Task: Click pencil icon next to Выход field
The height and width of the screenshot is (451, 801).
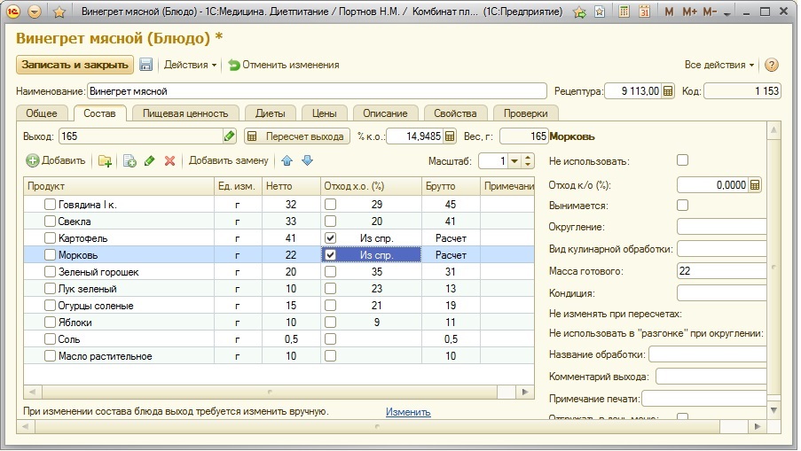Action: [230, 136]
